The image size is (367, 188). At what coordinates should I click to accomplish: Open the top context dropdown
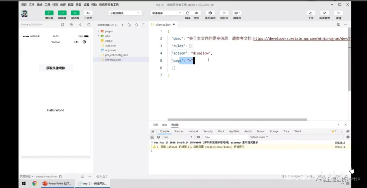pyautogui.click(x=178, y=137)
